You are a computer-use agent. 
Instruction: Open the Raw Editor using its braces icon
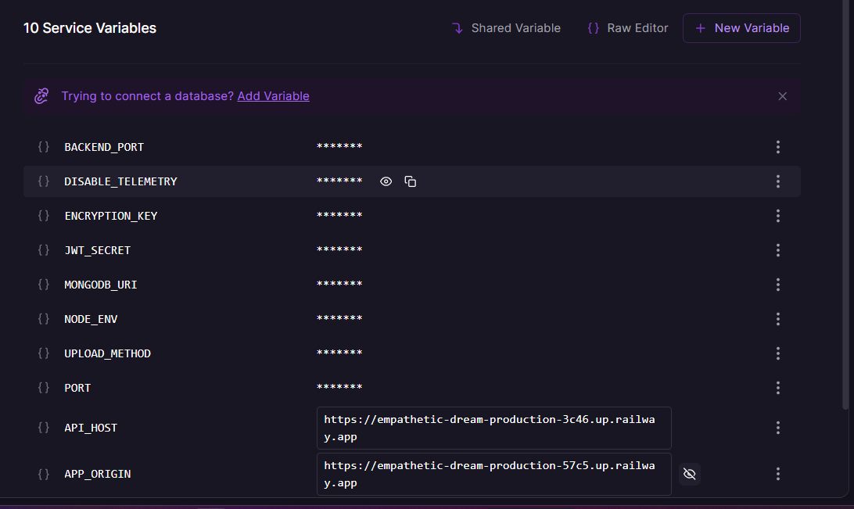coord(592,27)
